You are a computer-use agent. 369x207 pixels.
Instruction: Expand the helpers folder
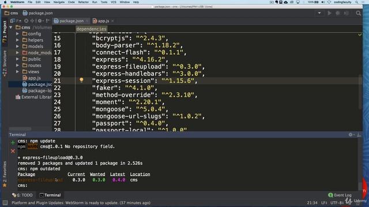coord(17,40)
